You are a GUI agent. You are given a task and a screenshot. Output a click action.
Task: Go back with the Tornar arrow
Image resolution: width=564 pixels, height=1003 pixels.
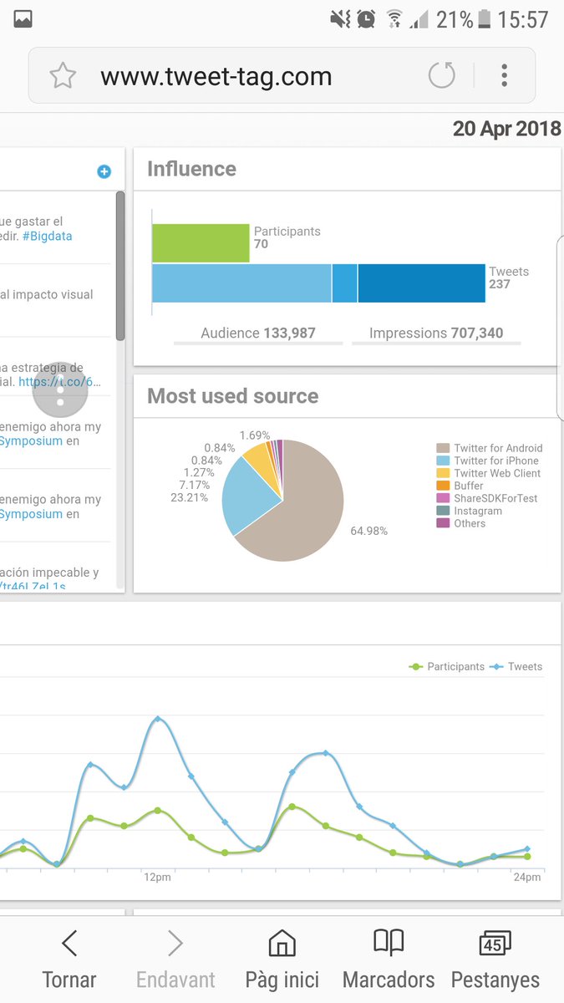69,960
